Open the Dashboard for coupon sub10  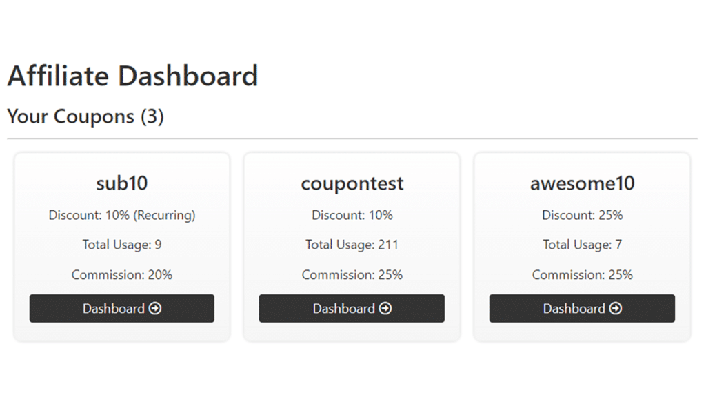click(x=121, y=309)
